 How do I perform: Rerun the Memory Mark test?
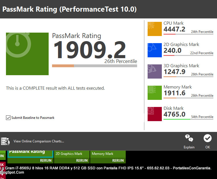click(118, 160)
